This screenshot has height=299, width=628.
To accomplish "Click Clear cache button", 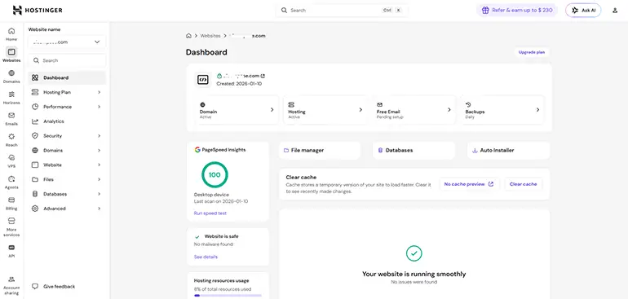I will pyautogui.click(x=523, y=184).
